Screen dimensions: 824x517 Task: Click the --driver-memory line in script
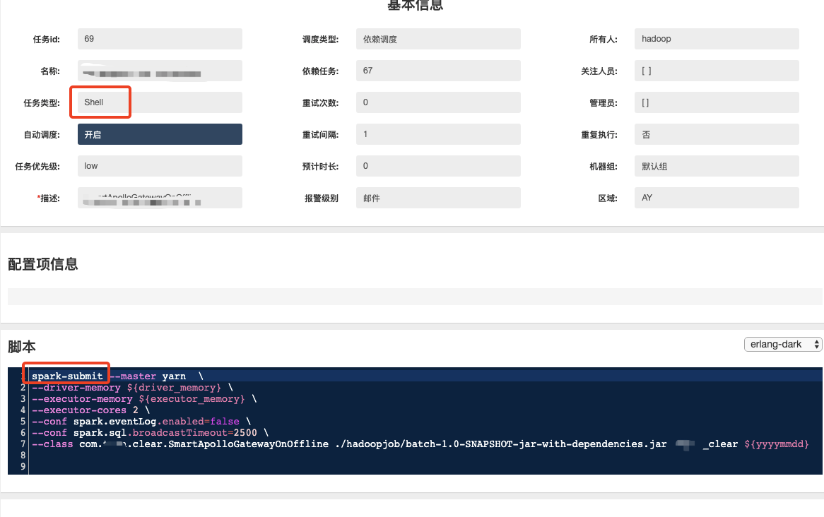(x=132, y=388)
